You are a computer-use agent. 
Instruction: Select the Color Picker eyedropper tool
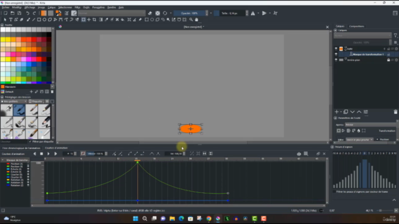coord(107,19)
